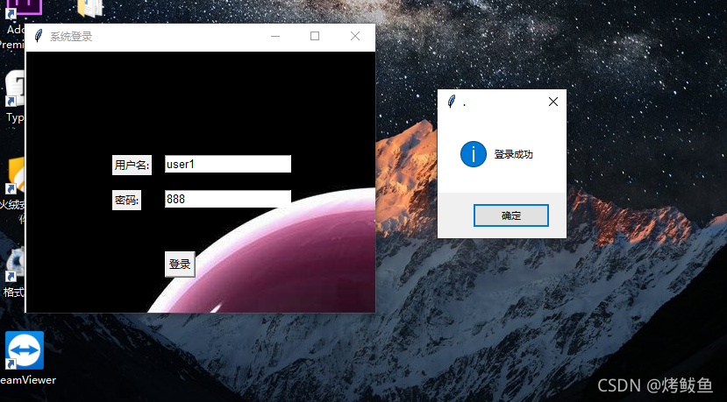Screen dimensions: 727x402
Task: Click the 密码: label
Action: point(126,200)
